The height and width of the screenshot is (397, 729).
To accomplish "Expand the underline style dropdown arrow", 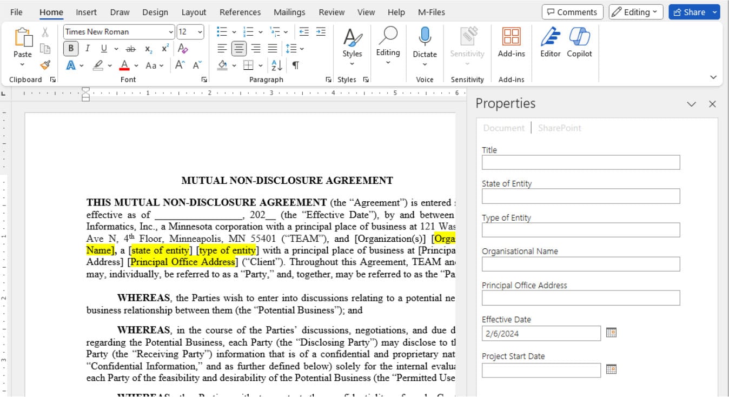I will (x=116, y=49).
